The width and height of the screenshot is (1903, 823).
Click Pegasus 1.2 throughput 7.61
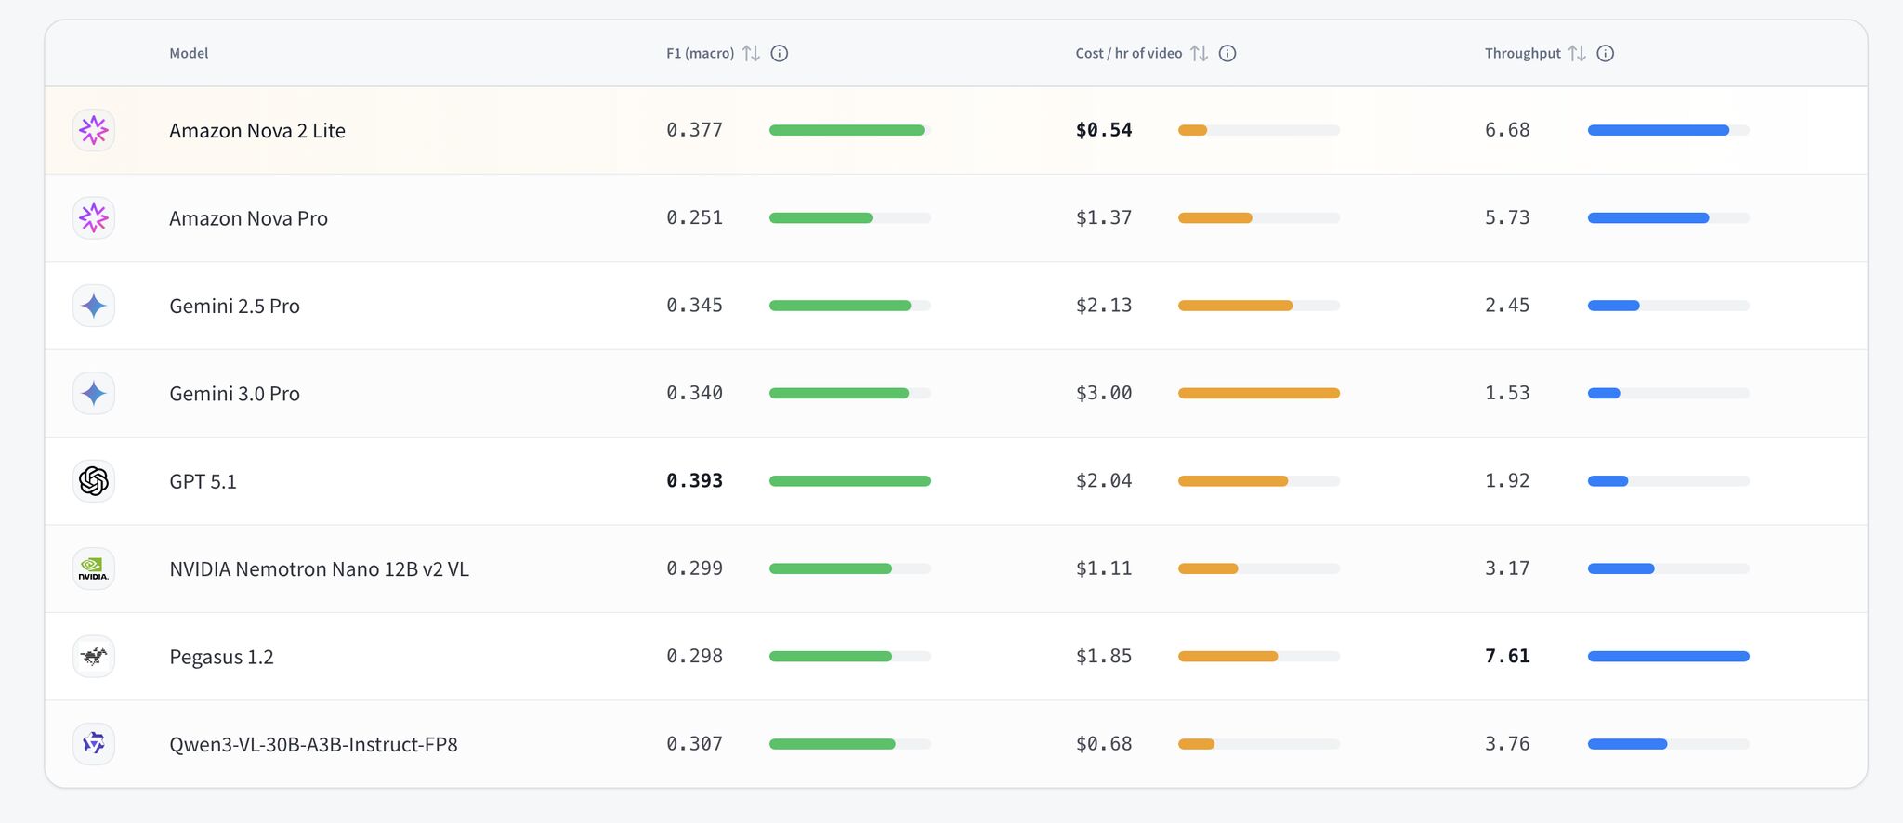coord(1507,656)
